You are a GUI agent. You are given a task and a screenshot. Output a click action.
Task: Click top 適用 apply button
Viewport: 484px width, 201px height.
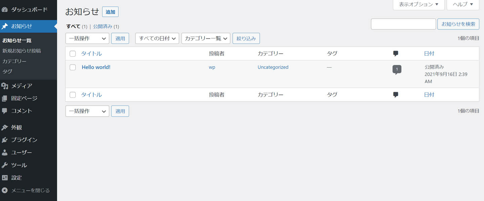click(120, 39)
